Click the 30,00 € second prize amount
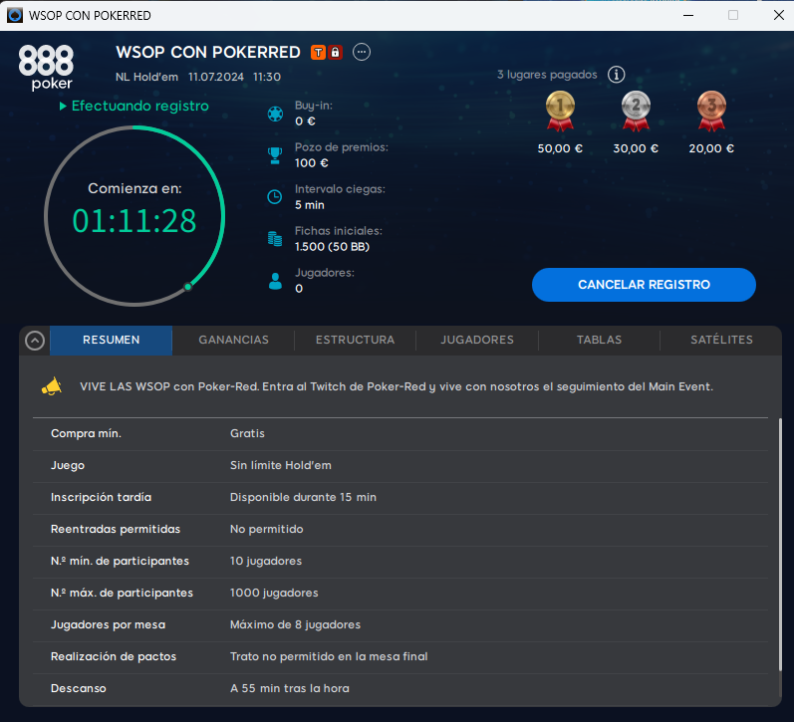794x722 pixels. 636,148
